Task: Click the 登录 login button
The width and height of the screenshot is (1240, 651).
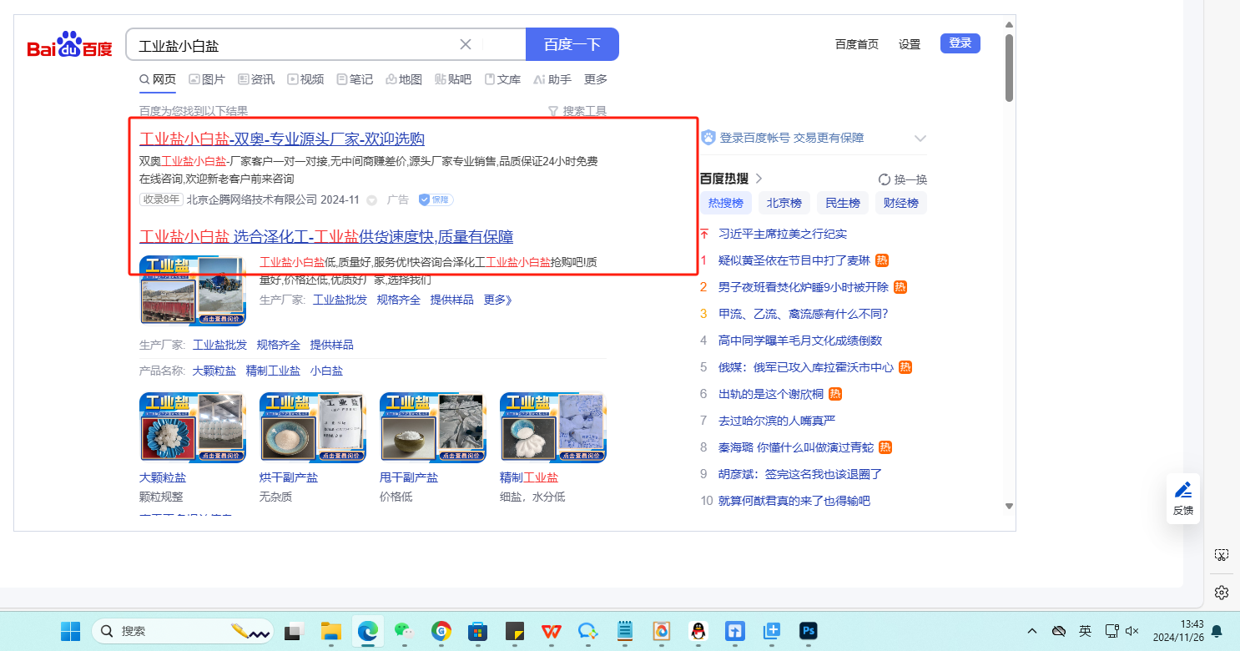Action: 960,43
